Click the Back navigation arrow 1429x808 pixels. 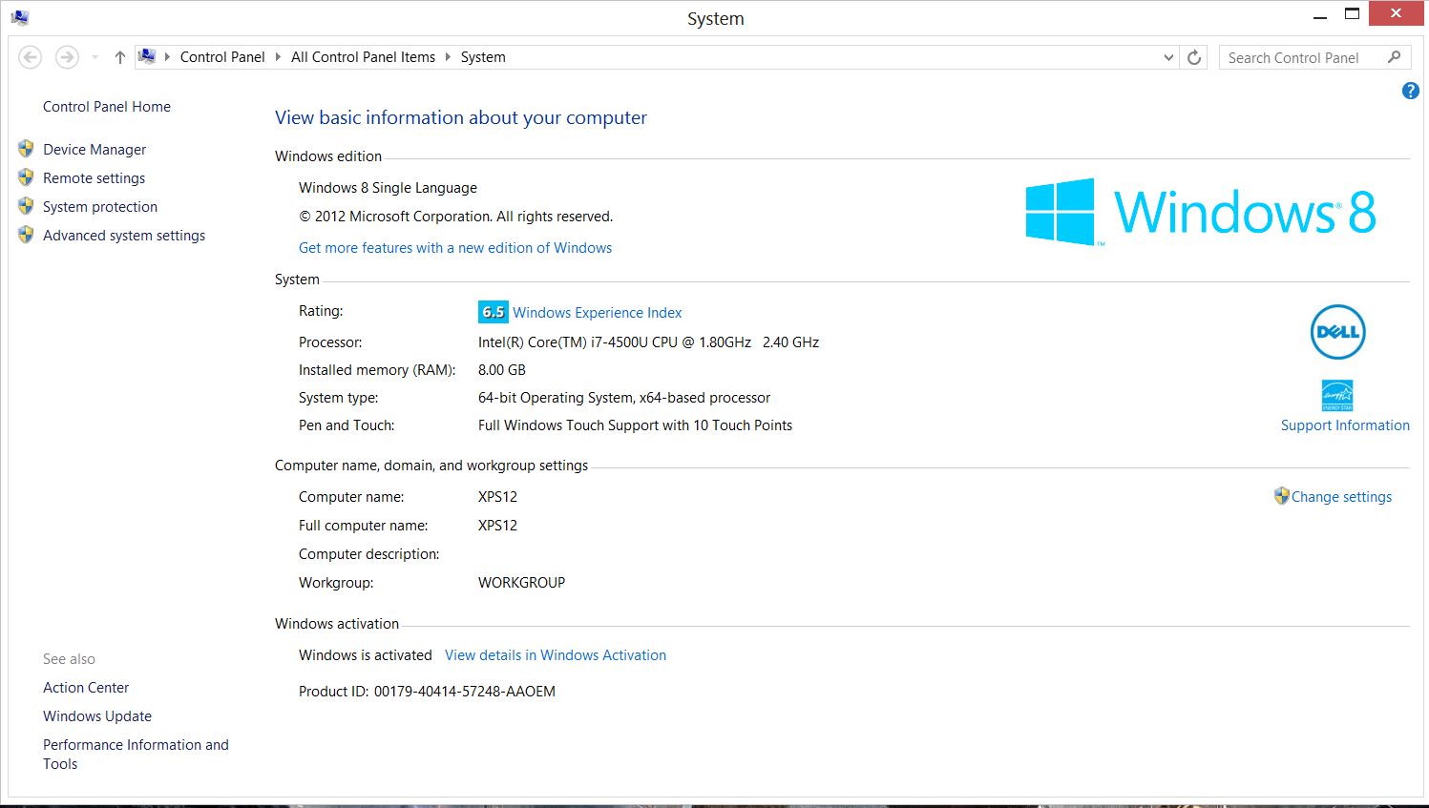coord(31,57)
